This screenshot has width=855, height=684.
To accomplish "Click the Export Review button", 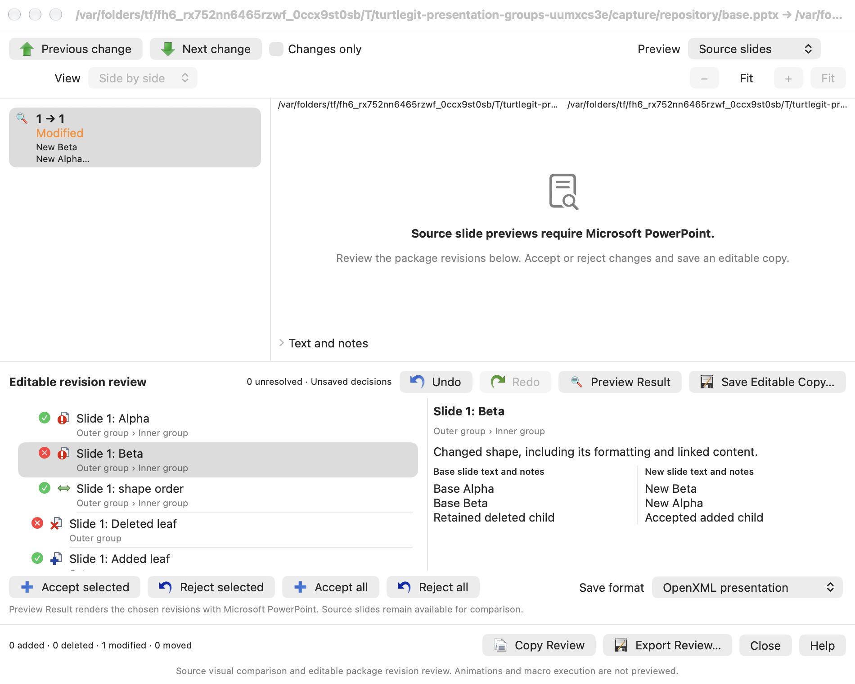I will [x=667, y=645].
